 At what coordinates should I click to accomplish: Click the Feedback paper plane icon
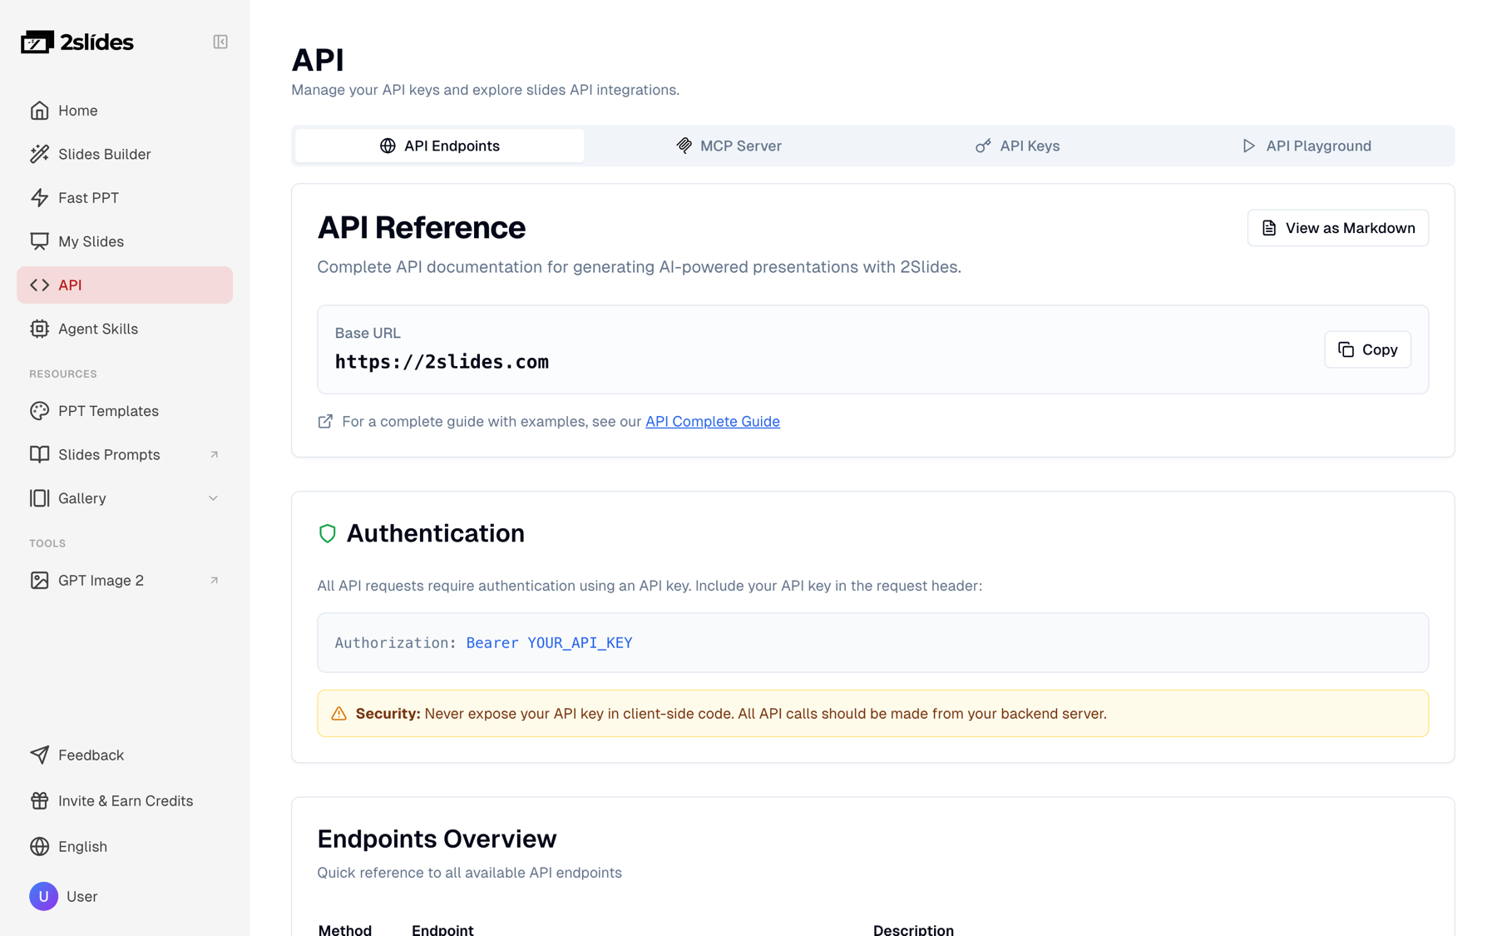(39, 755)
